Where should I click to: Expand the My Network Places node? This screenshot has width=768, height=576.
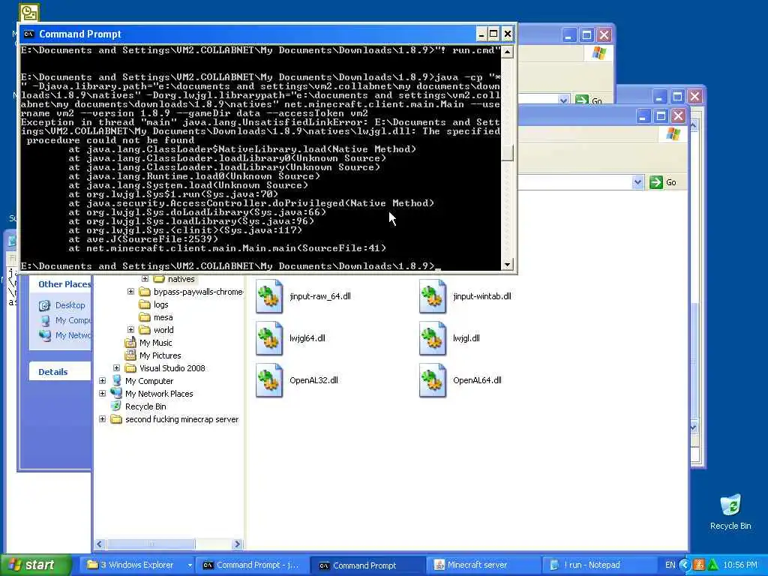[x=102, y=393]
